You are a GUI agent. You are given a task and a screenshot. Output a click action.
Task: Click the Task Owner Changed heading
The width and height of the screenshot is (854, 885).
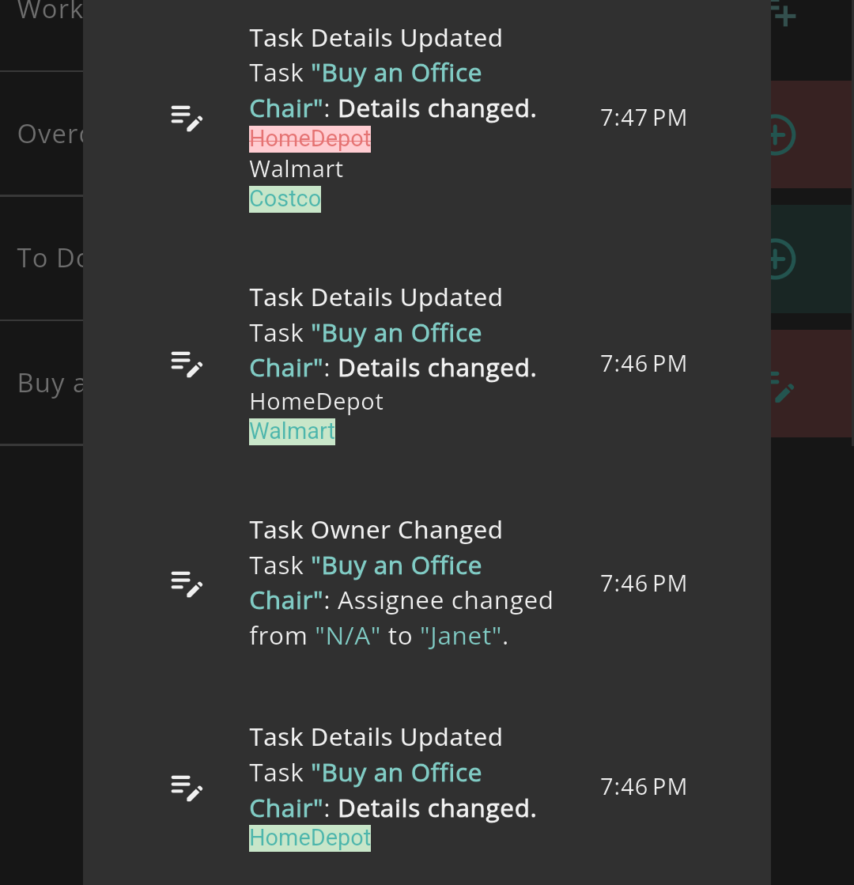tap(376, 531)
